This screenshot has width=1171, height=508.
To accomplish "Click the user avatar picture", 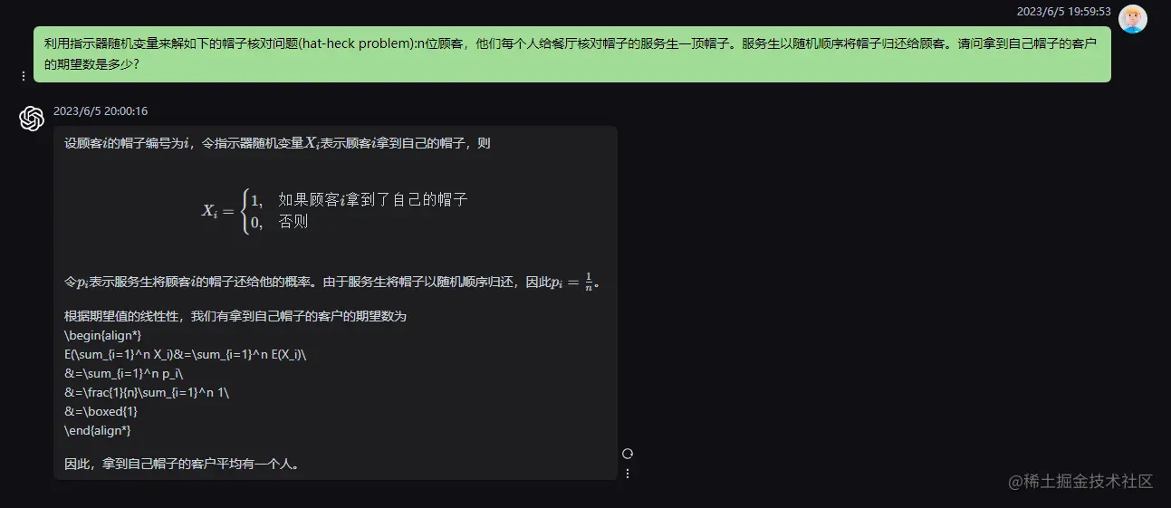I will [1133, 18].
